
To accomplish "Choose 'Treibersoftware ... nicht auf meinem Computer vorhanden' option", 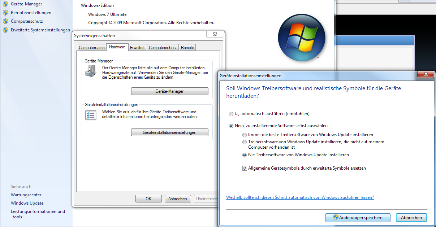I will 313,144.
